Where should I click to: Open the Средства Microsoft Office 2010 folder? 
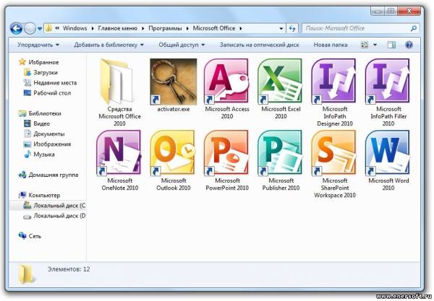pyautogui.click(x=119, y=92)
